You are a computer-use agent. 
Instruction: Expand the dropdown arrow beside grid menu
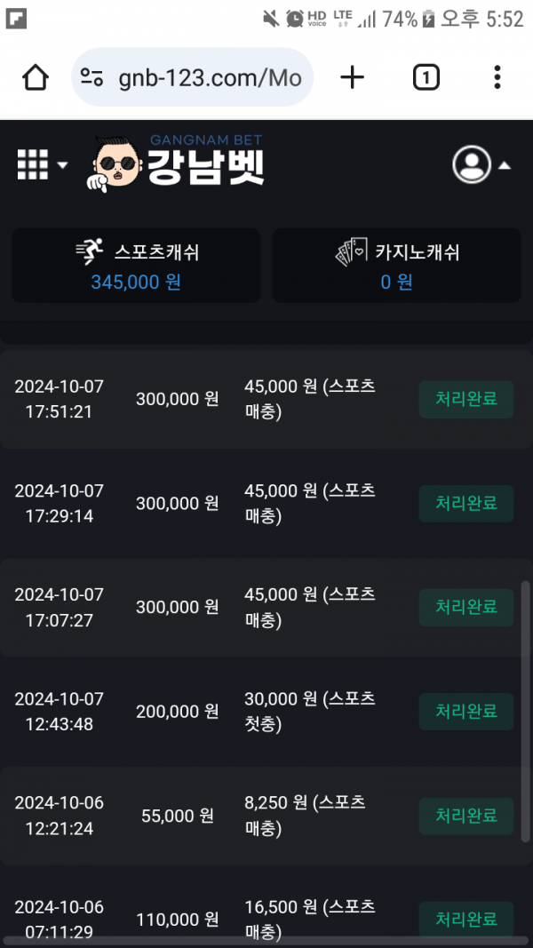62,165
